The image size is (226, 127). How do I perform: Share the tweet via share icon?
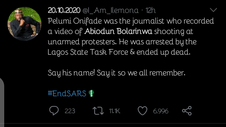coord(187,111)
